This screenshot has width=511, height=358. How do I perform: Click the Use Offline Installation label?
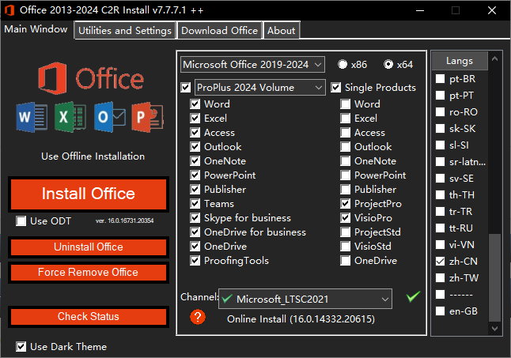(x=93, y=156)
